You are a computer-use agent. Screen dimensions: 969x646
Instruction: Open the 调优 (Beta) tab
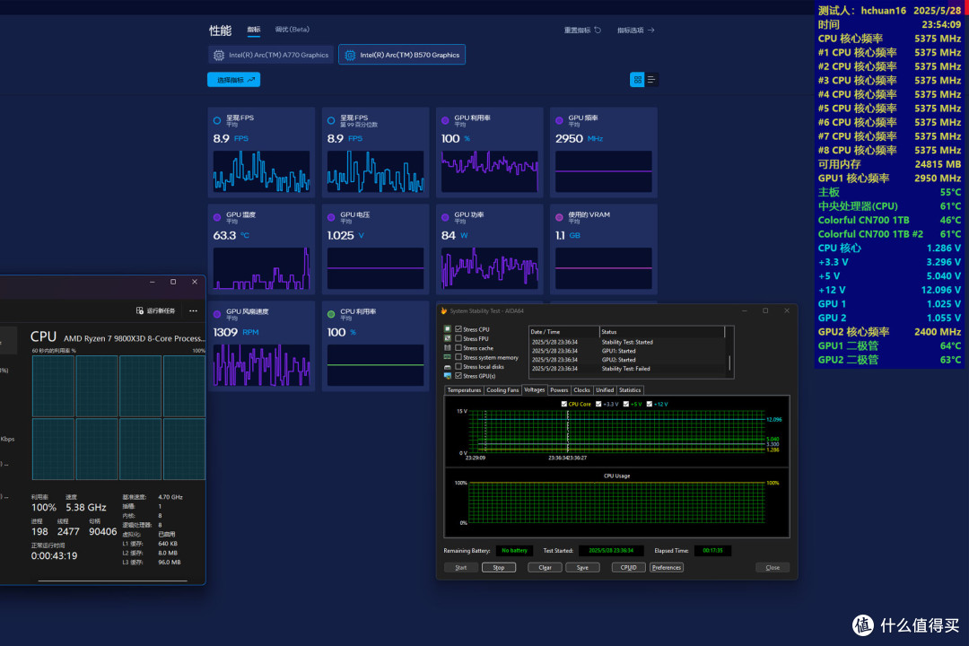[292, 30]
